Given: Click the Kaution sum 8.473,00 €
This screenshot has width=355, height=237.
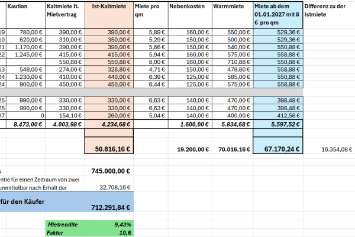Looking at the screenshot, I should (x=25, y=124).
